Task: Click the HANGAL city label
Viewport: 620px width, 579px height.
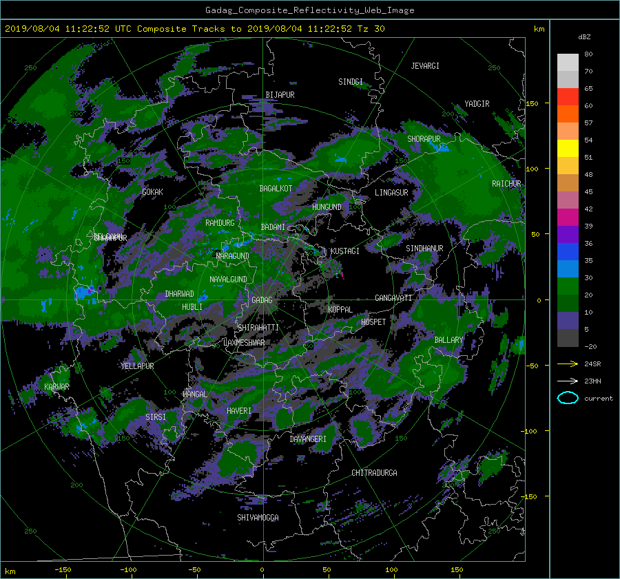Action: (x=194, y=394)
